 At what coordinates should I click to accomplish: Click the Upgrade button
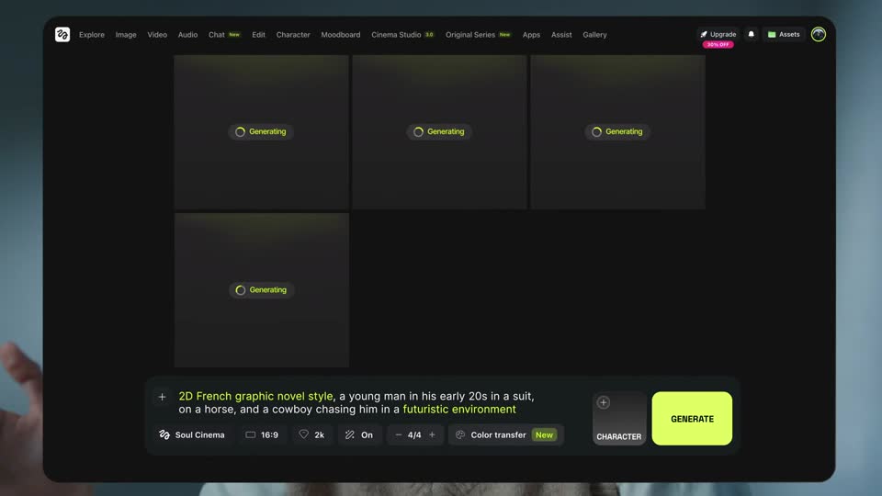click(718, 34)
